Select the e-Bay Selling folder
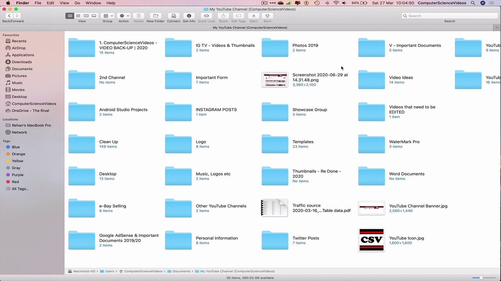501x281 pixels. click(82, 208)
